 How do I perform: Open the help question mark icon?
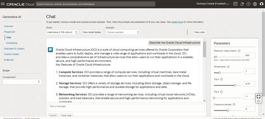tap(248, 4)
